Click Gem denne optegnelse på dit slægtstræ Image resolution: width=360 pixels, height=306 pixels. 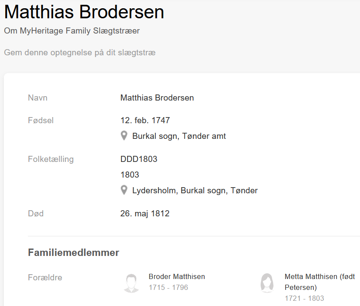(x=80, y=53)
